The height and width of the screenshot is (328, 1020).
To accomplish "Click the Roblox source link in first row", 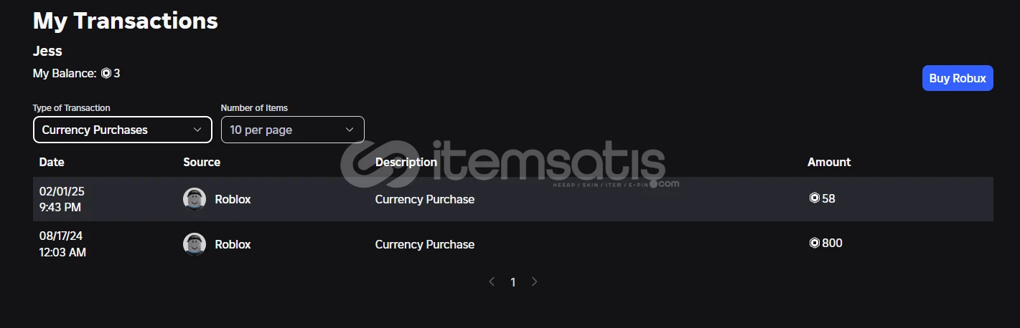I will click(233, 199).
